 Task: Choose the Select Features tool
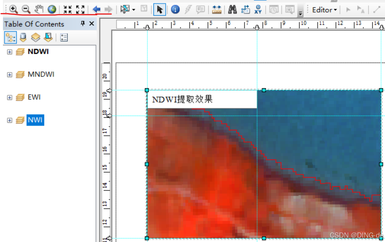point(125,9)
